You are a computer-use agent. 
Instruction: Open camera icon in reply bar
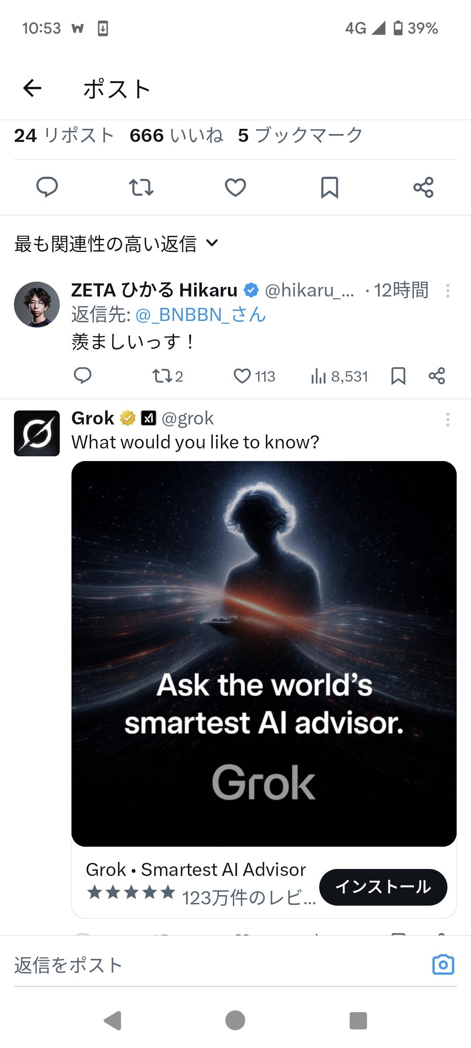443,965
